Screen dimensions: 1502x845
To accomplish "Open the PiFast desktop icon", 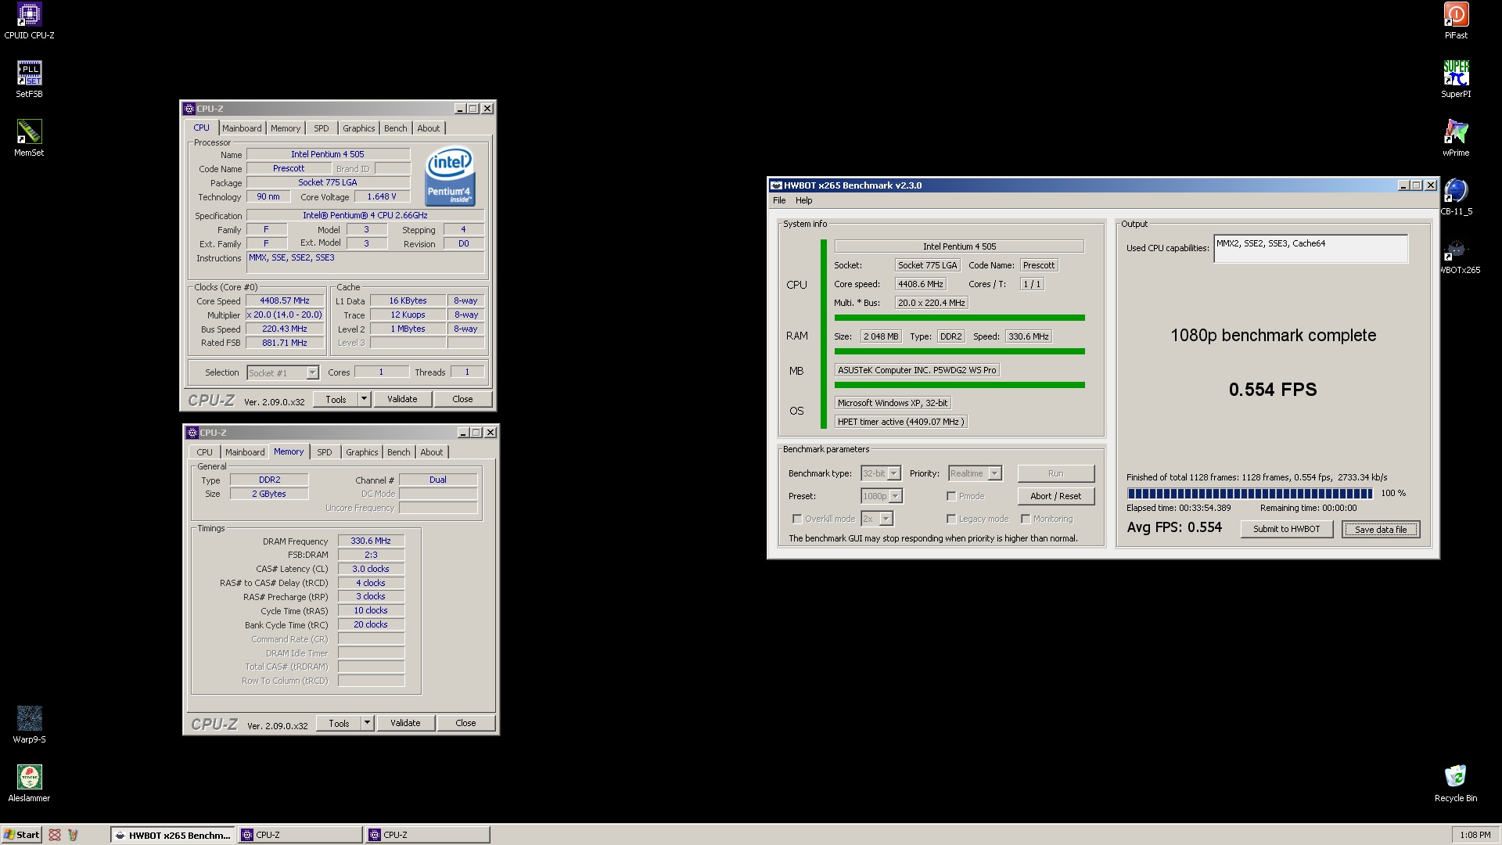I will [1456, 21].
